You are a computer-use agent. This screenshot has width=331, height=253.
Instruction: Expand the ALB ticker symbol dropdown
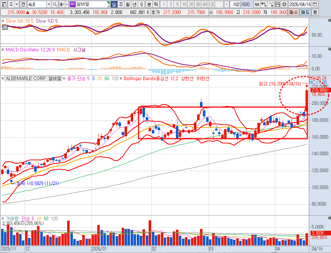click(48, 4)
